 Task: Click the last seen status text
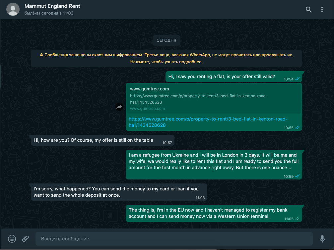(49, 13)
